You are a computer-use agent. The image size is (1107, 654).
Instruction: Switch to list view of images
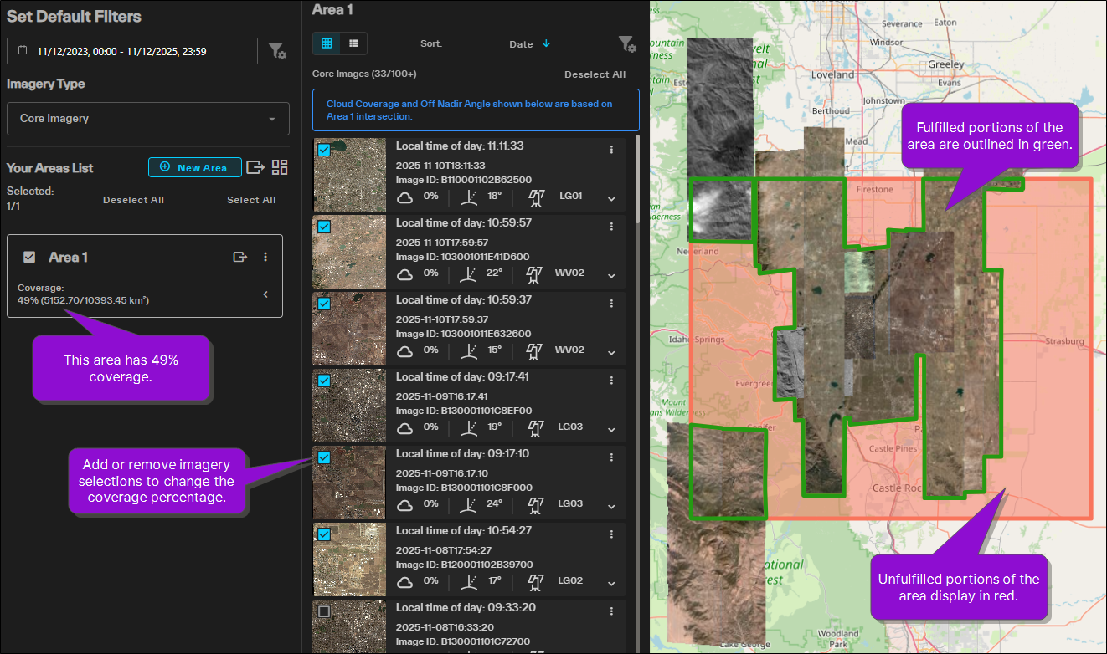click(353, 43)
